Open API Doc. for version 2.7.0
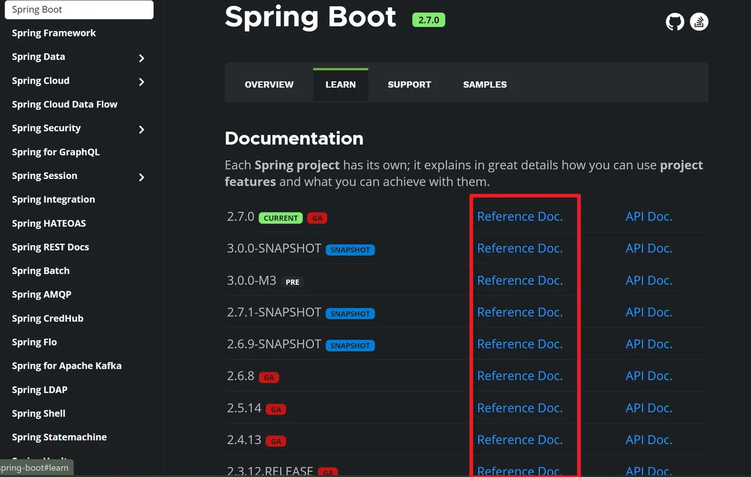Screen dimensions: 751x477 point(649,217)
